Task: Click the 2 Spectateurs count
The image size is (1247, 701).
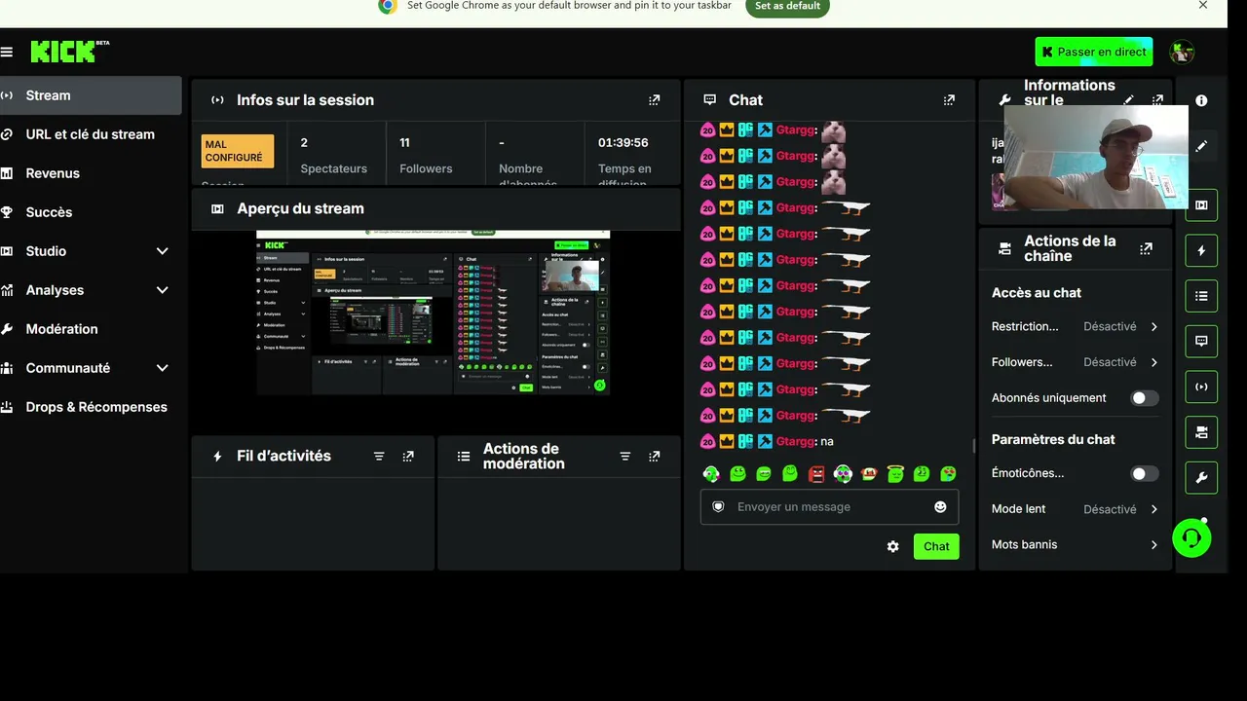Action: pyautogui.click(x=333, y=155)
